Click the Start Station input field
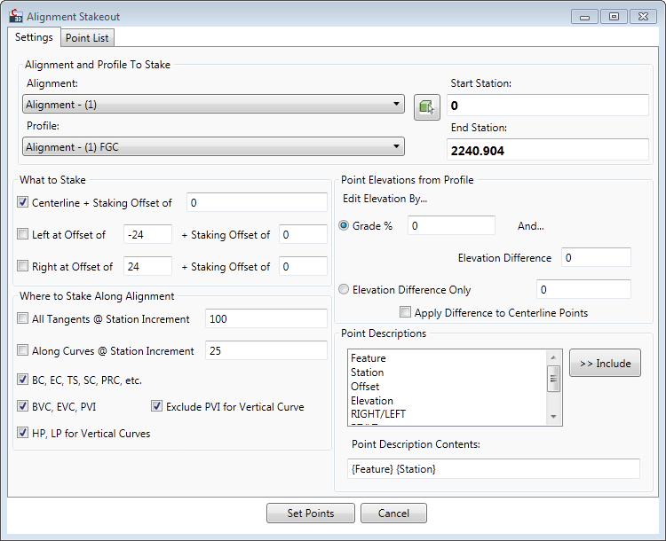666x541 pixels. click(x=548, y=106)
